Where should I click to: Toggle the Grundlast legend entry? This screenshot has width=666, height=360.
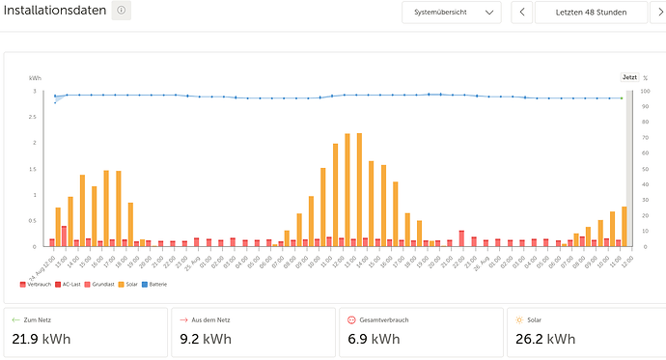click(99, 285)
